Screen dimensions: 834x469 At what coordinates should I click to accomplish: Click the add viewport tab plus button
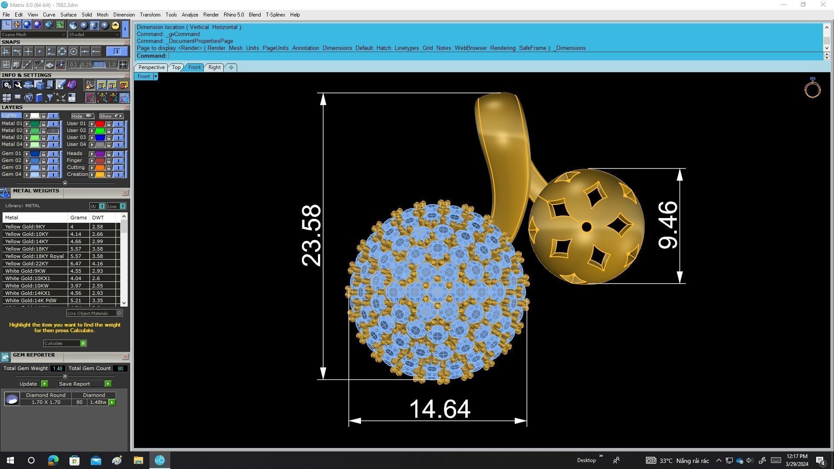(x=231, y=67)
